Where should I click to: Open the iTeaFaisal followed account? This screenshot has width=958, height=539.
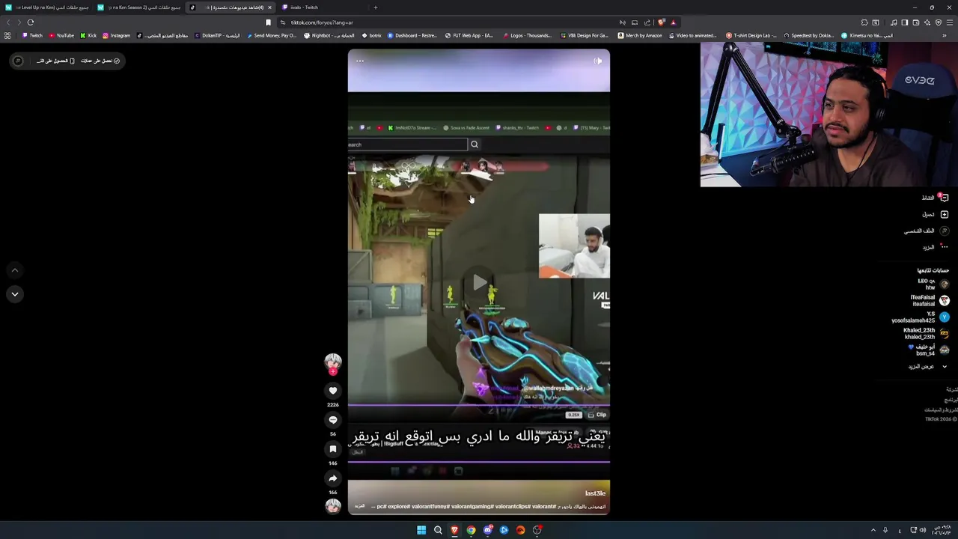(x=930, y=300)
